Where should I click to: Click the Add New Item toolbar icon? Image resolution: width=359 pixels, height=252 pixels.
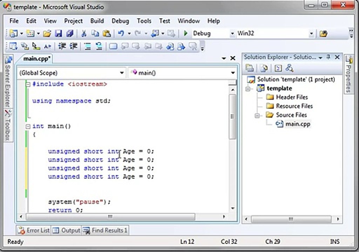tap(31, 34)
